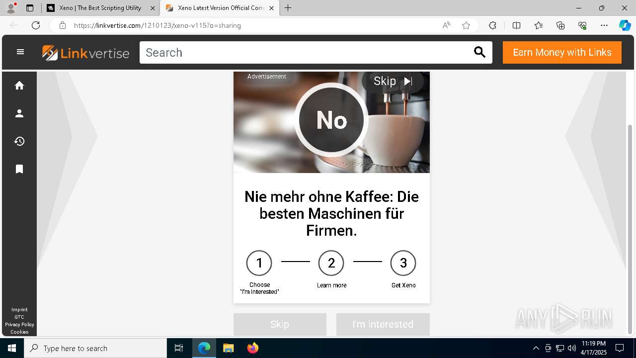Open the bookmarks sidebar icon
Viewport: 636px width, 358px height.
click(x=19, y=169)
